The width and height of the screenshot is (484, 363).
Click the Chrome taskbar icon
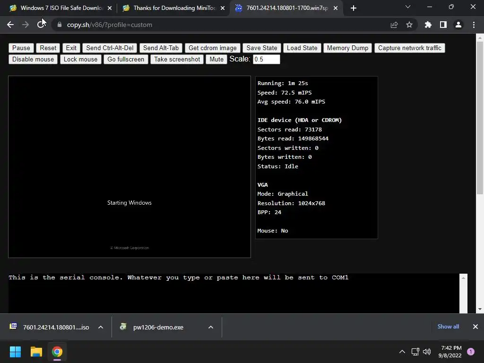pos(57,352)
